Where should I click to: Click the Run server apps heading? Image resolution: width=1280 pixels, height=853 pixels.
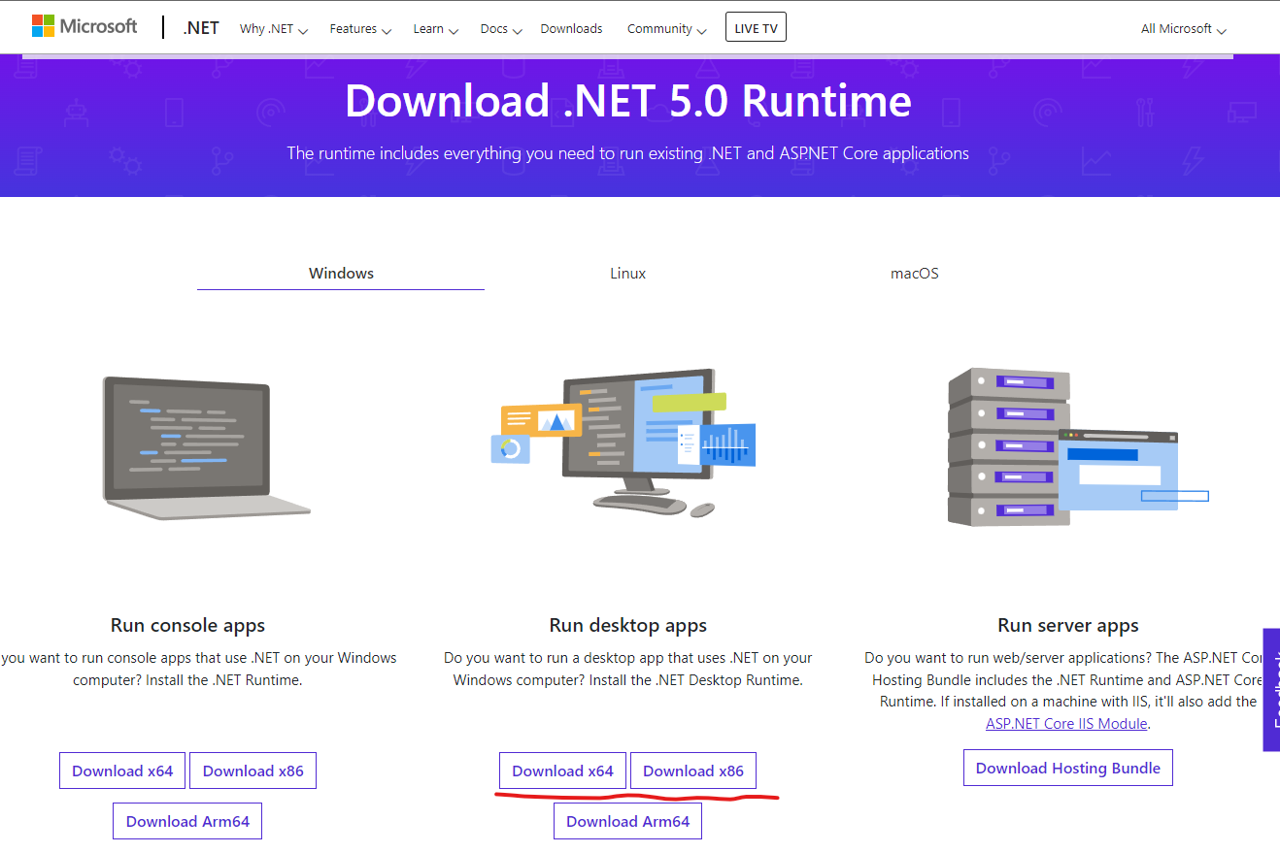[1068, 626]
